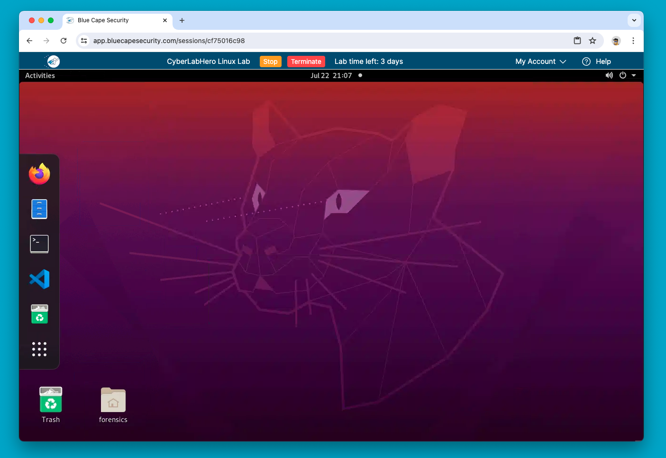Go back to the previous page
This screenshot has height=458, width=666.
[29, 41]
